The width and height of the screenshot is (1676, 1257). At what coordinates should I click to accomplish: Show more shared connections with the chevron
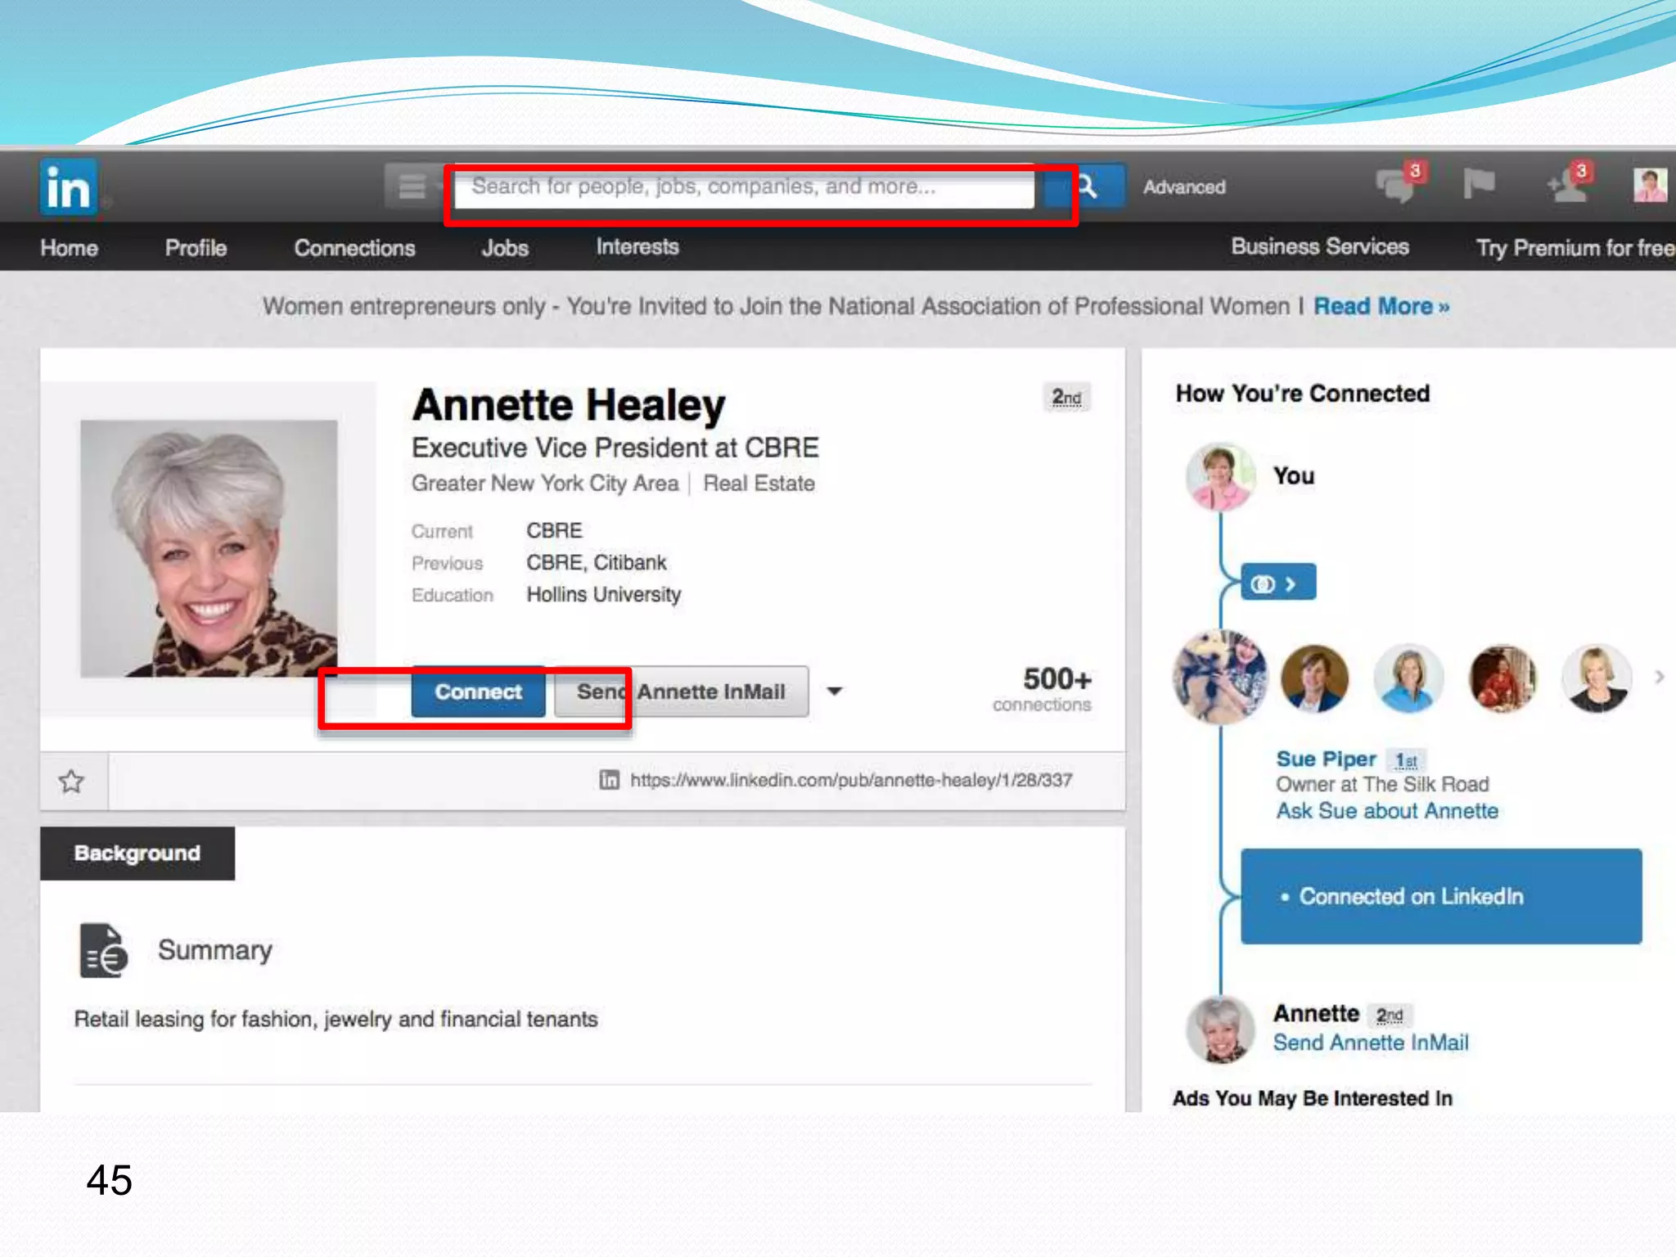point(1659,677)
